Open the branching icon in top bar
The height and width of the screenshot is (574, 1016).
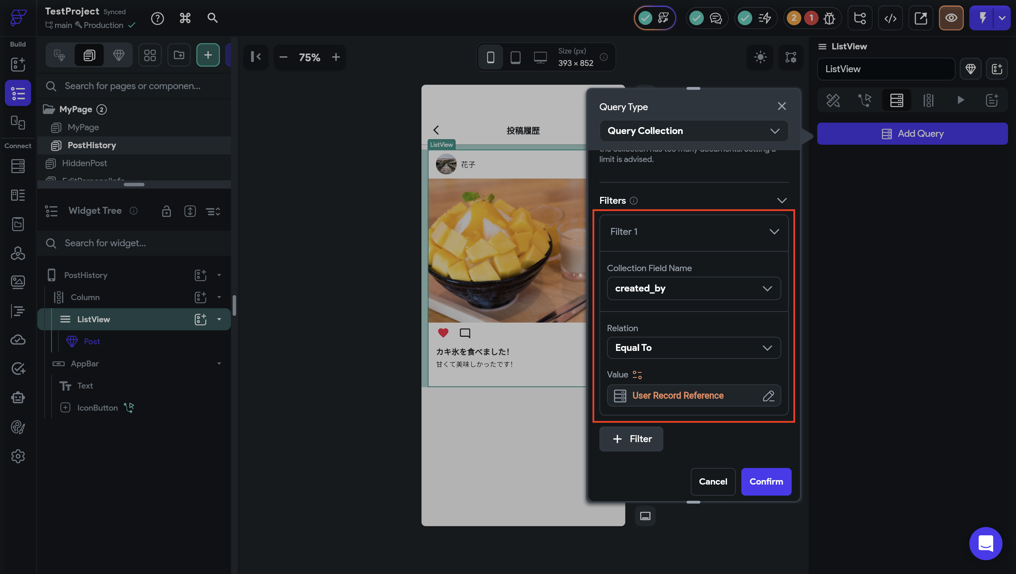click(x=860, y=18)
